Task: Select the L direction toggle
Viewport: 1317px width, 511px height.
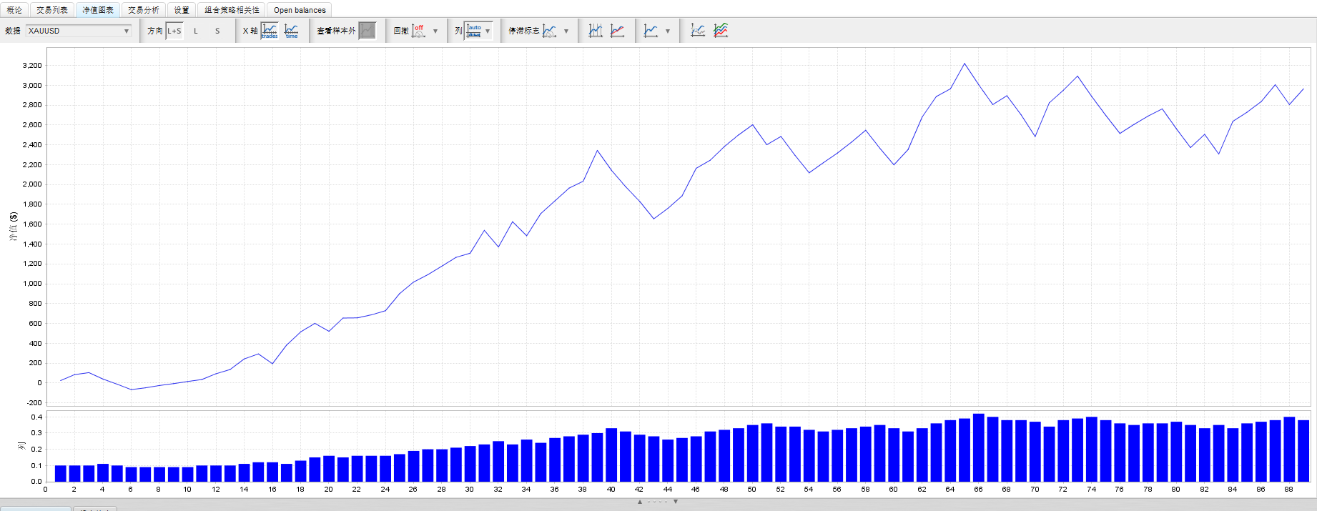Action: tap(196, 31)
